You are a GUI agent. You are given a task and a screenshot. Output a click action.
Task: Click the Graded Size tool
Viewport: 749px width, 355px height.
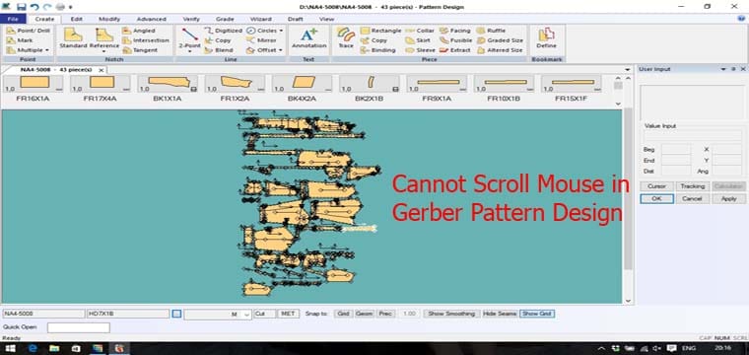pos(500,40)
